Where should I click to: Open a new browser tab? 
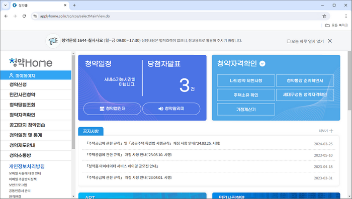pyautogui.click(x=74, y=5)
